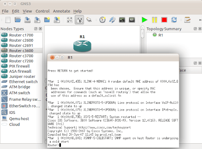Select Router c3700 node type
Viewport: 202px width, 149px height.
21,56
